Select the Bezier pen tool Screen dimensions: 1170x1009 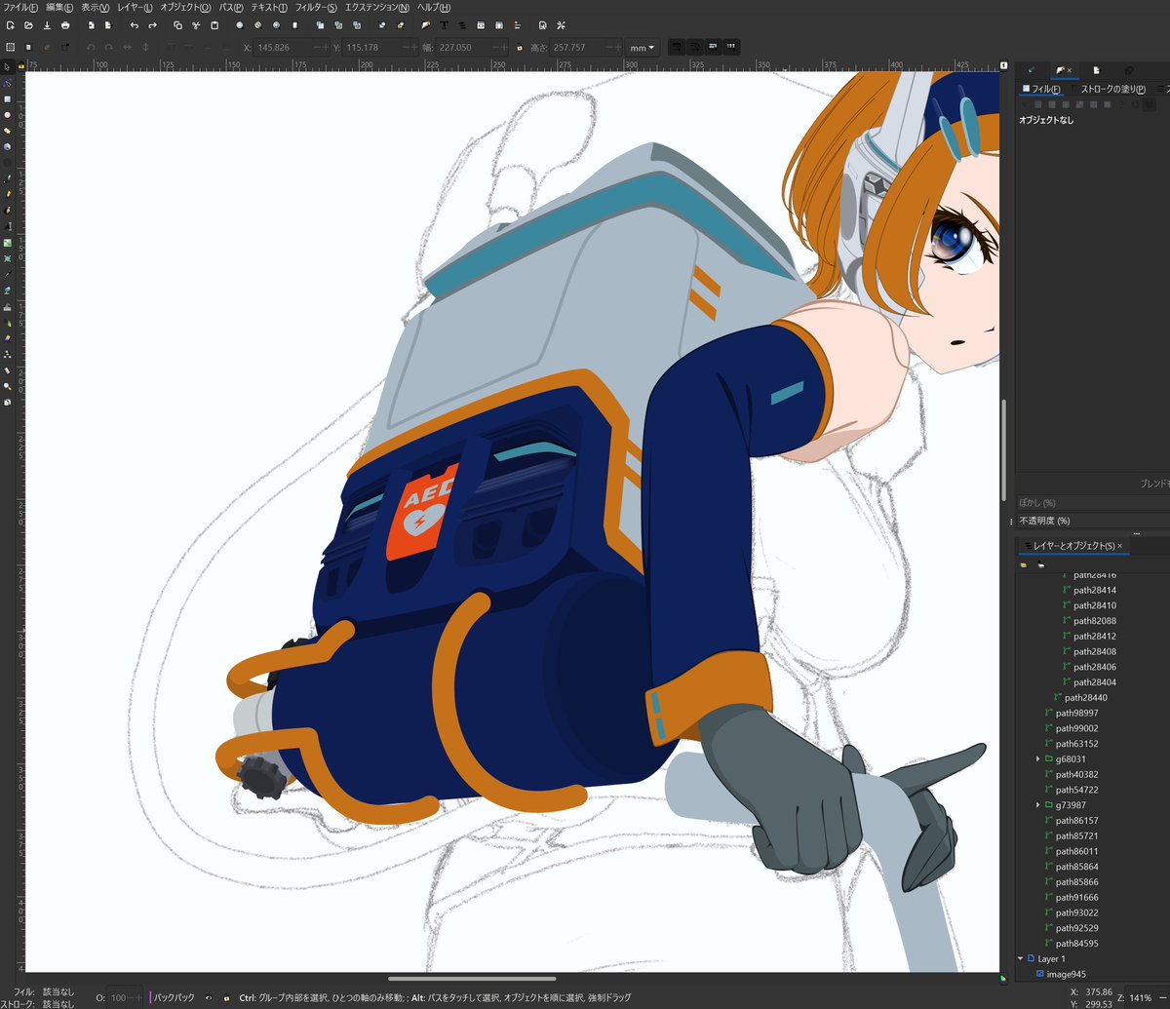(7, 178)
